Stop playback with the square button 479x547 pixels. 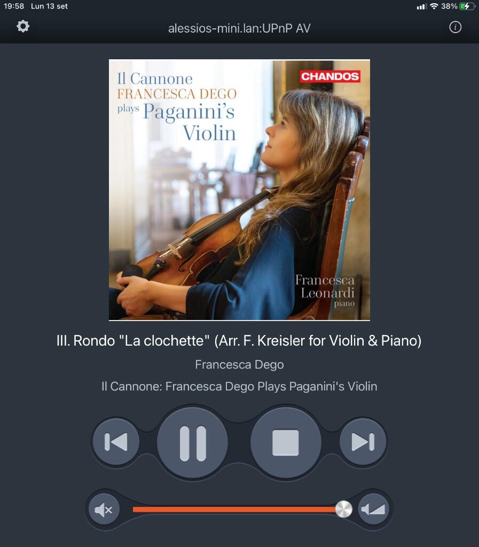pyautogui.click(x=286, y=443)
